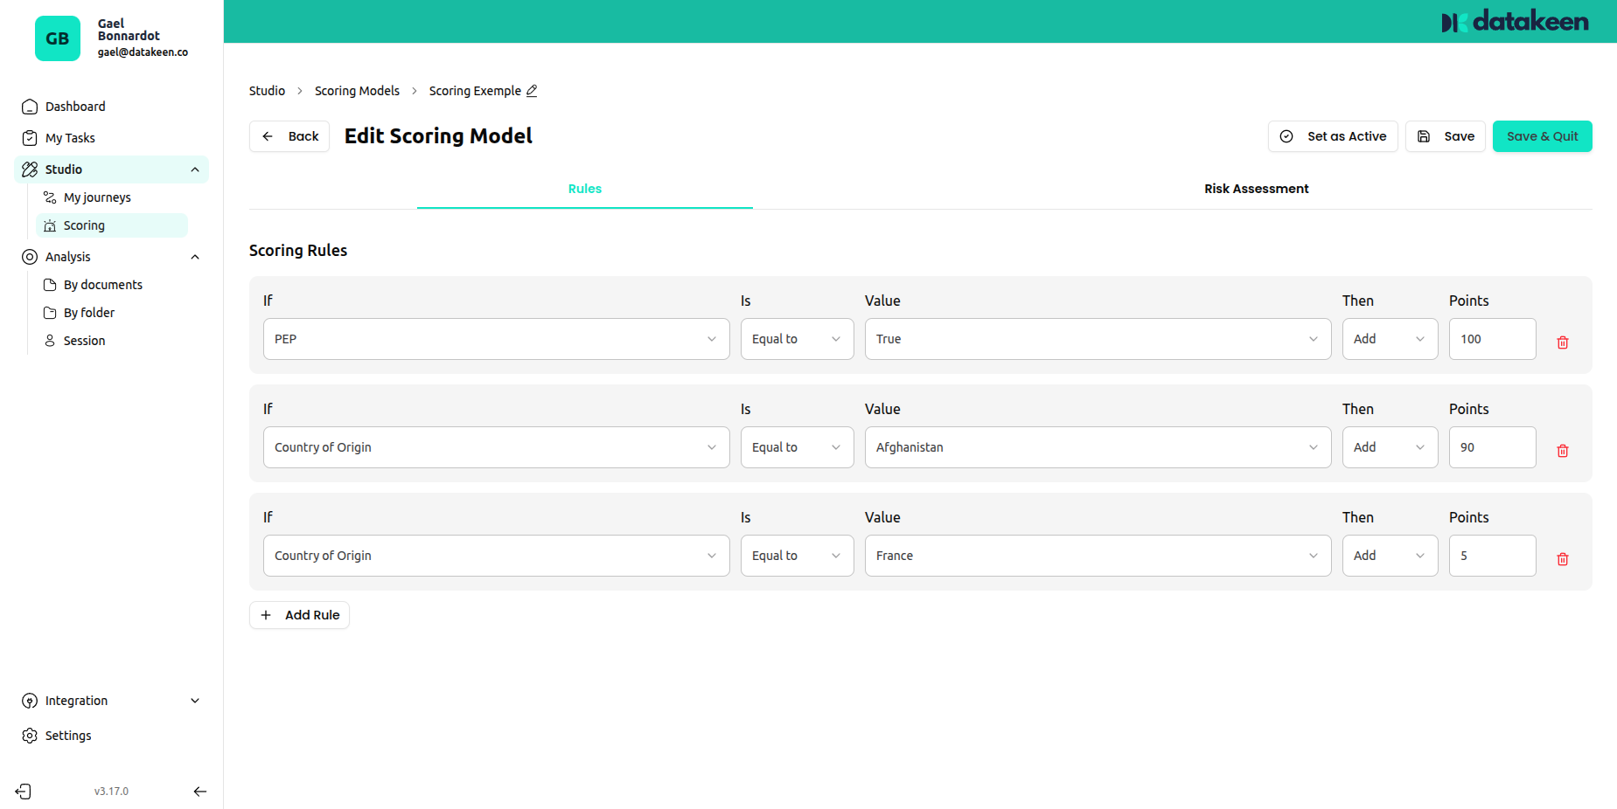Open the Dashboard from the sidebar
This screenshot has width=1617, height=809.
pos(74,106)
